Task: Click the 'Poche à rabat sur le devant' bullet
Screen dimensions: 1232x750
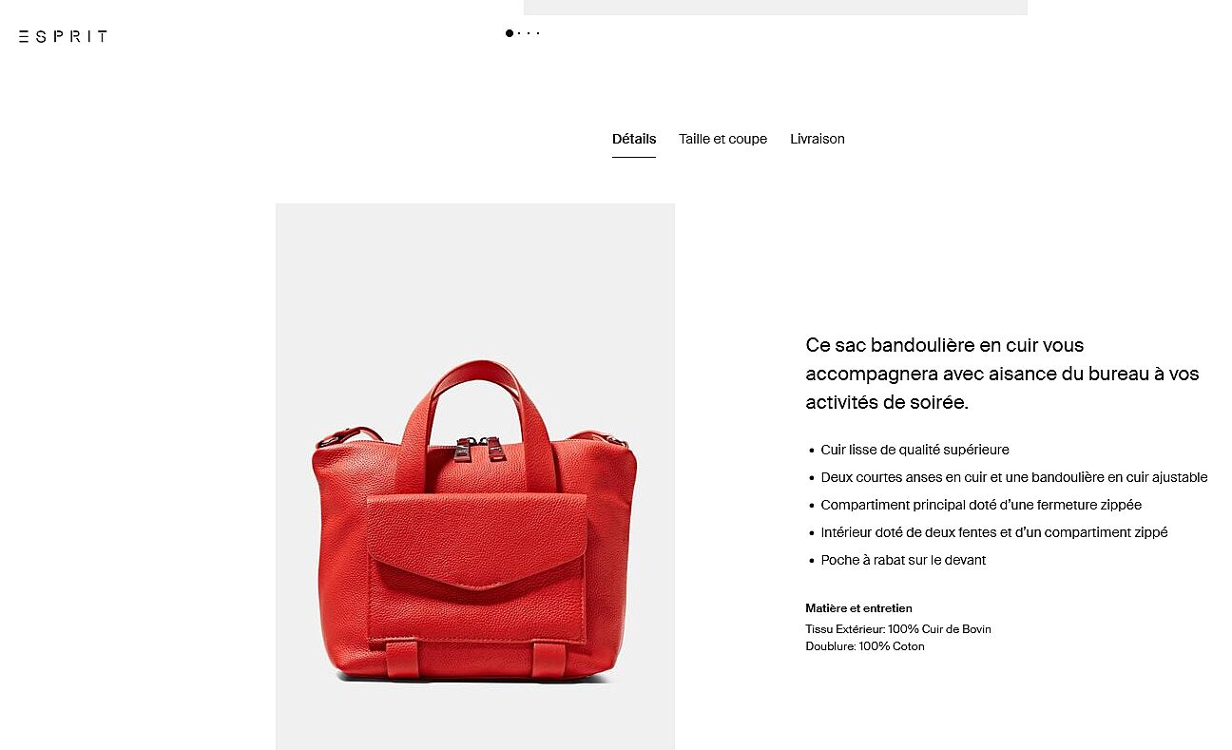Action: (903, 560)
